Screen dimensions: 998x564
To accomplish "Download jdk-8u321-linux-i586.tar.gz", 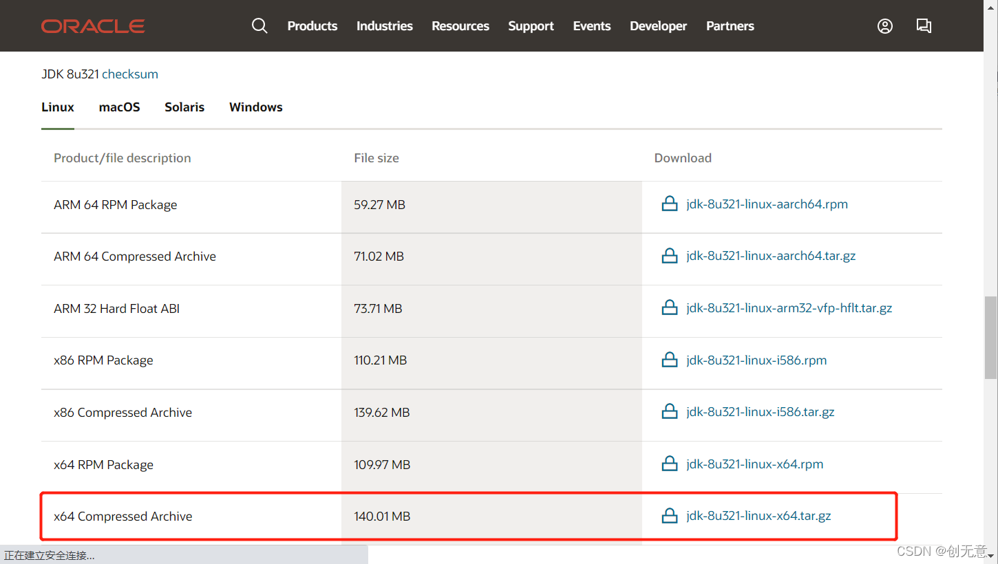I will click(761, 412).
